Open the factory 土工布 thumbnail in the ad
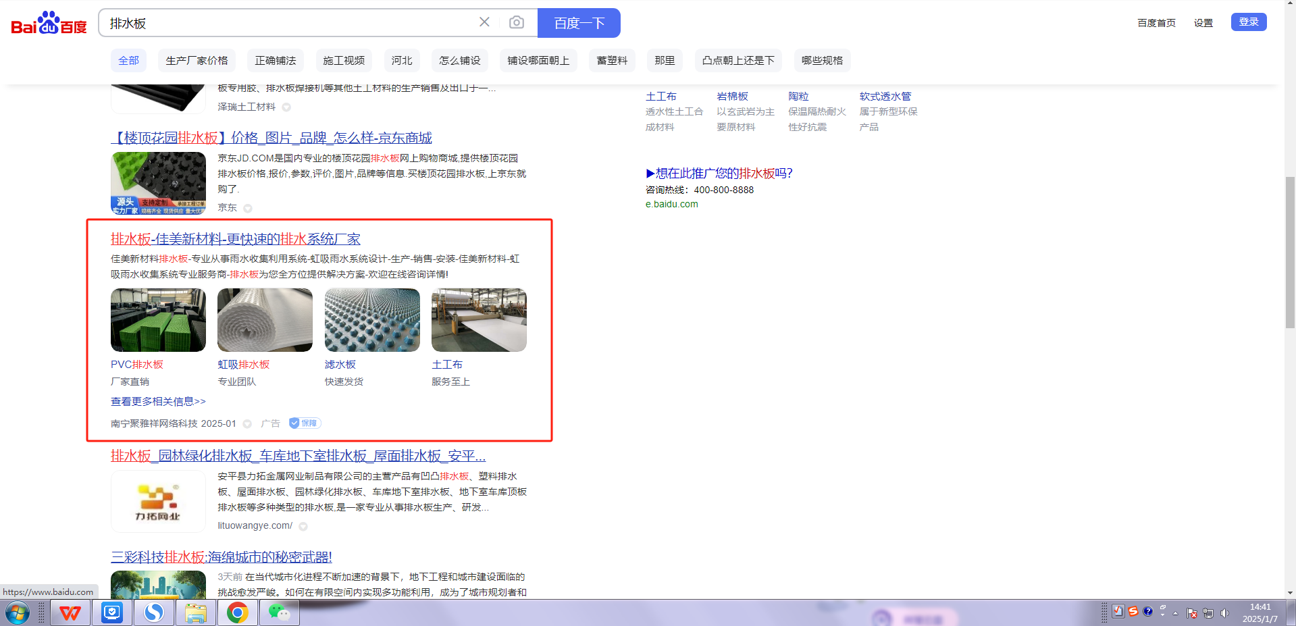This screenshot has width=1296, height=626. coord(479,320)
